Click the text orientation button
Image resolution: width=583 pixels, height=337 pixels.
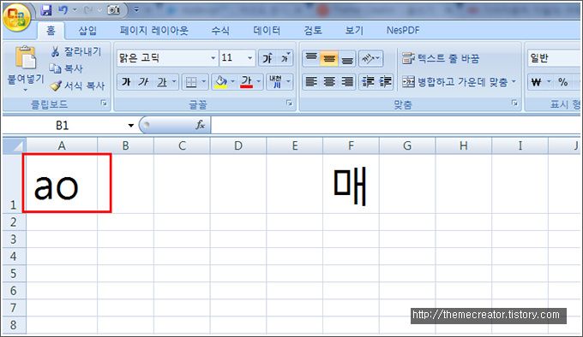click(x=370, y=58)
